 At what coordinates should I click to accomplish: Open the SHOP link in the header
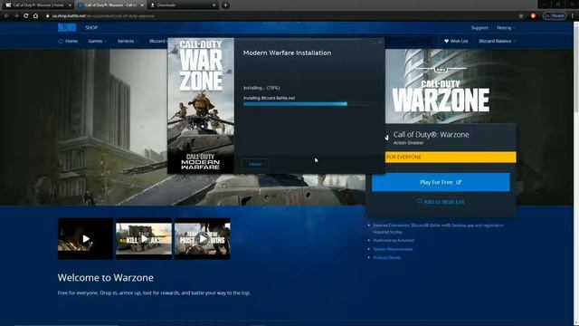[91, 28]
